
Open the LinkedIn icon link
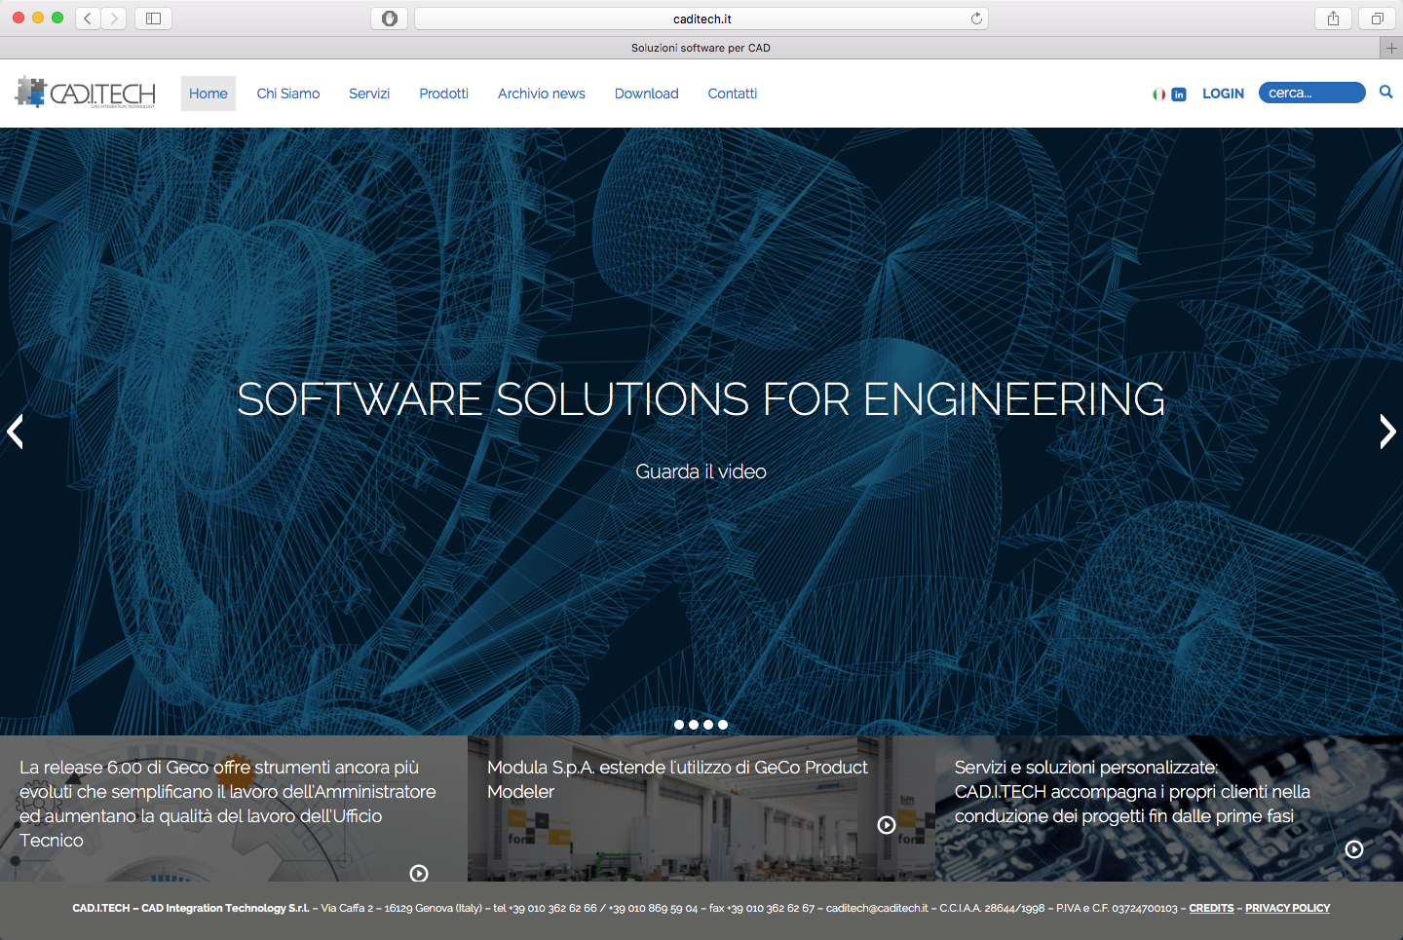[1179, 94]
